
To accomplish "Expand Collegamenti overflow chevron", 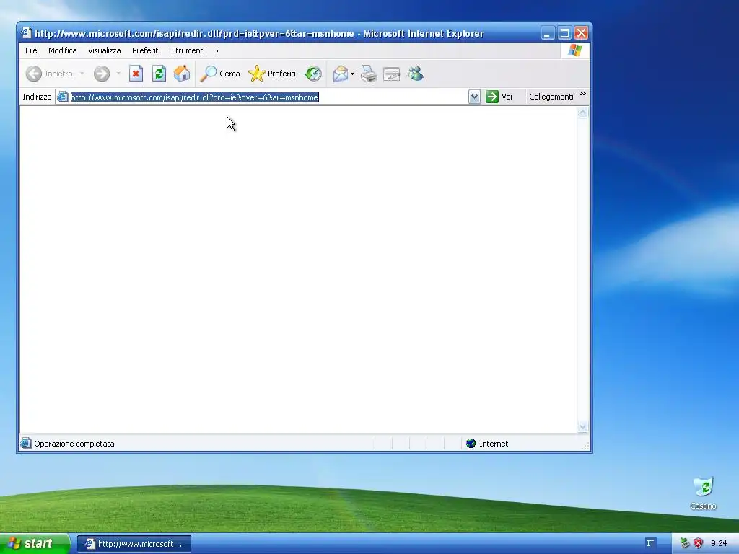I will (x=583, y=94).
